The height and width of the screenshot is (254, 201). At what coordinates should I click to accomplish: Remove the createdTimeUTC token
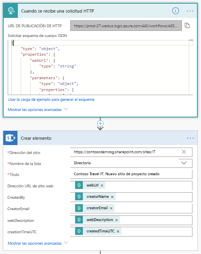tap(118, 231)
